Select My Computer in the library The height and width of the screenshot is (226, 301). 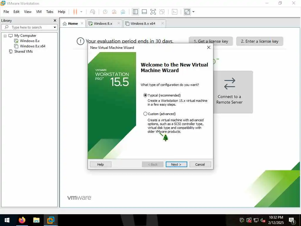(25, 36)
